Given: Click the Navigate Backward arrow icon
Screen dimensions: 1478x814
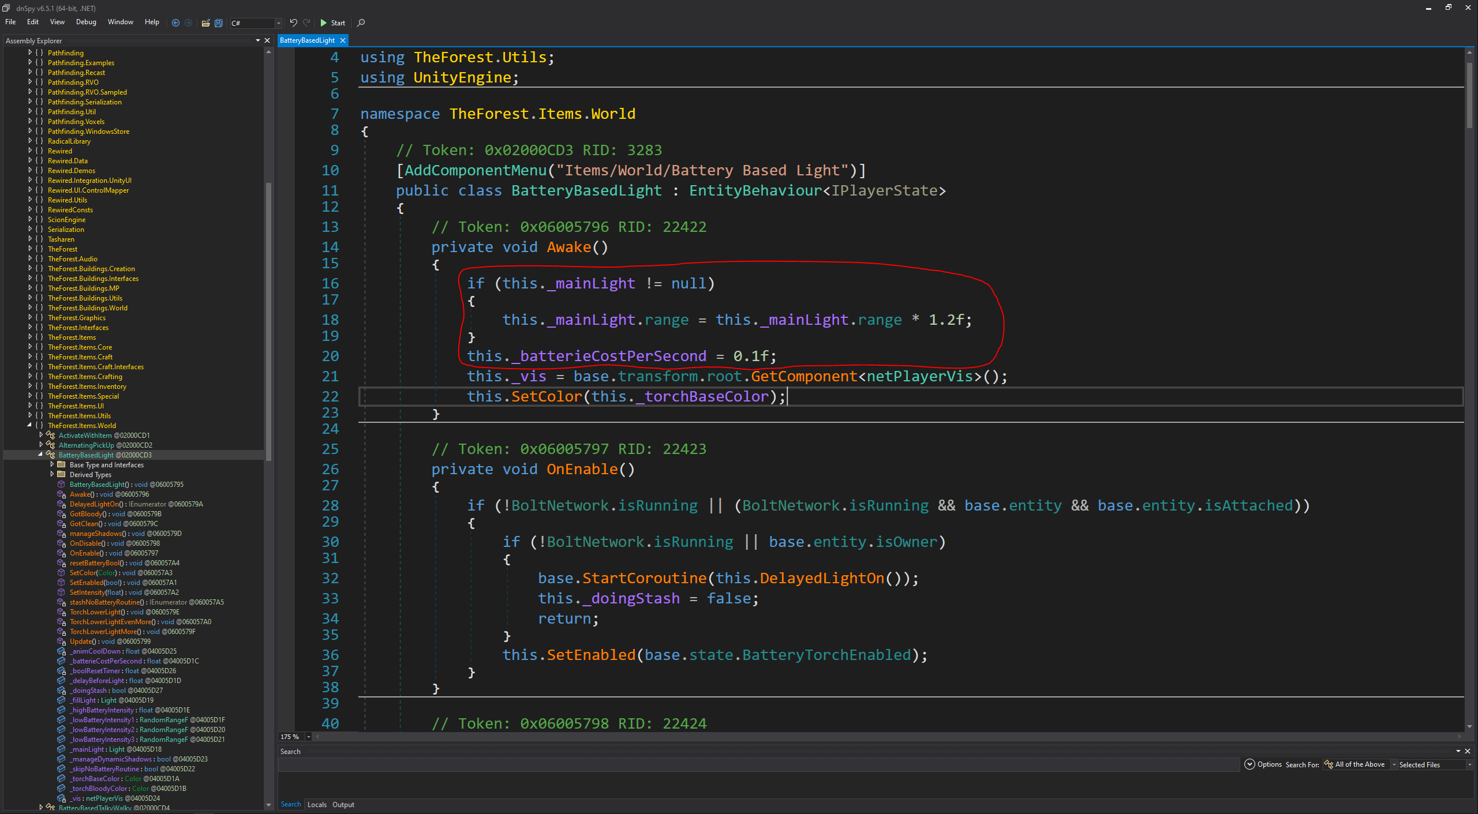Looking at the screenshot, I should [175, 23].
